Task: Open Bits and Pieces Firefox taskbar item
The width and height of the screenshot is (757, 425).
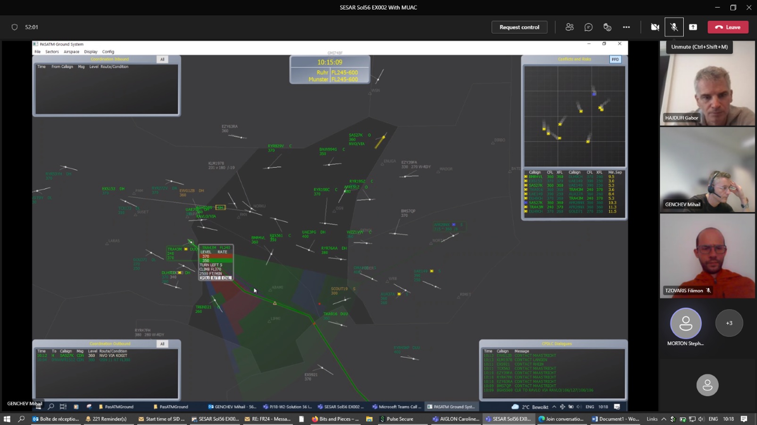Action: tap(335, 419)
